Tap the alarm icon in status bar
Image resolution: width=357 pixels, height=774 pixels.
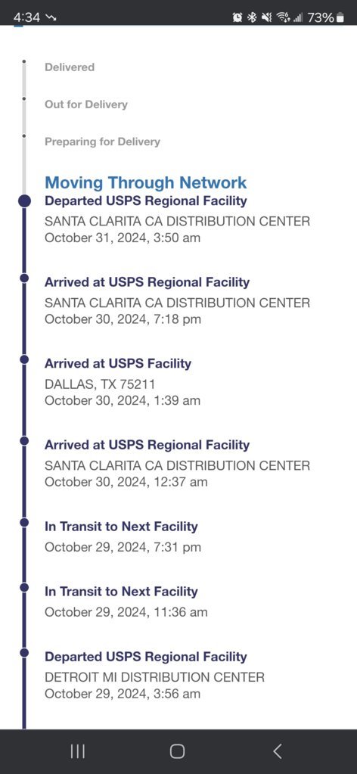coord(237,17)
